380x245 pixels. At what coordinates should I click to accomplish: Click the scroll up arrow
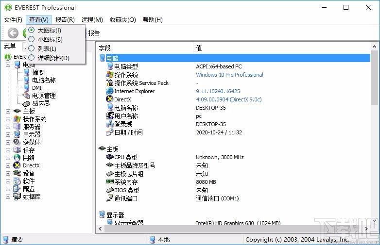[x=374, y=47]
